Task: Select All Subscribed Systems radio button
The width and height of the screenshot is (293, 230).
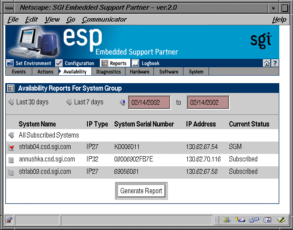Action: coord(11,135)
